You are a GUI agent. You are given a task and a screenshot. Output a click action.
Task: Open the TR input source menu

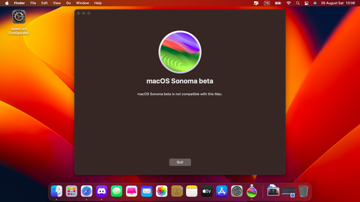point(267,3)
